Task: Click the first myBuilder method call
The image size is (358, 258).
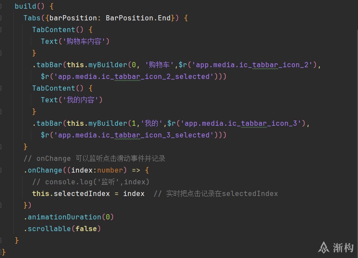Action: tap(107, 65)
